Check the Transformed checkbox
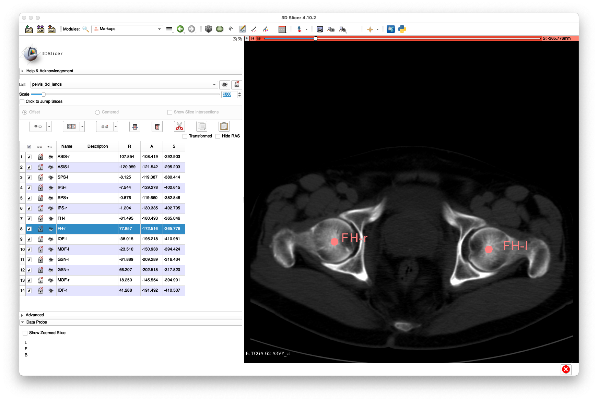Image resolution: width=598 pixels, height=401 pixels. pyautogui.click(x=185, y=136)
